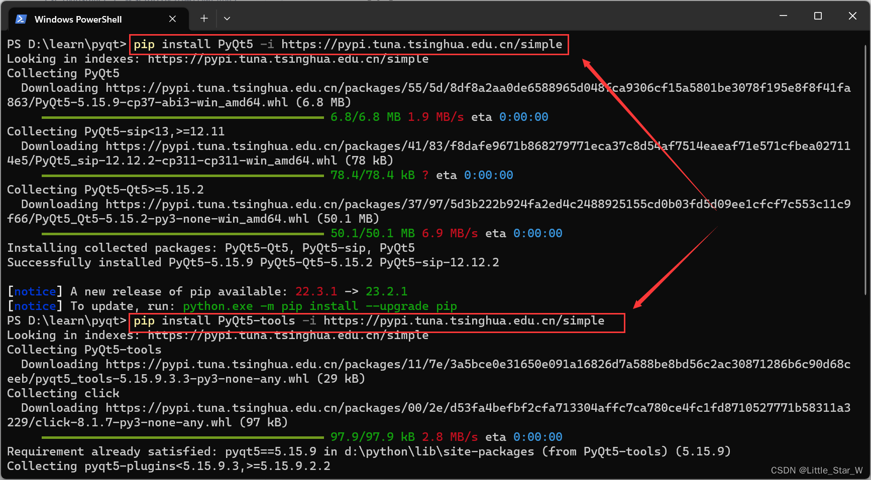Open a new terminal tab with the plus icon
Image resolution: width=871 pixels, height=480 pixels.
(x=204, y=18)
